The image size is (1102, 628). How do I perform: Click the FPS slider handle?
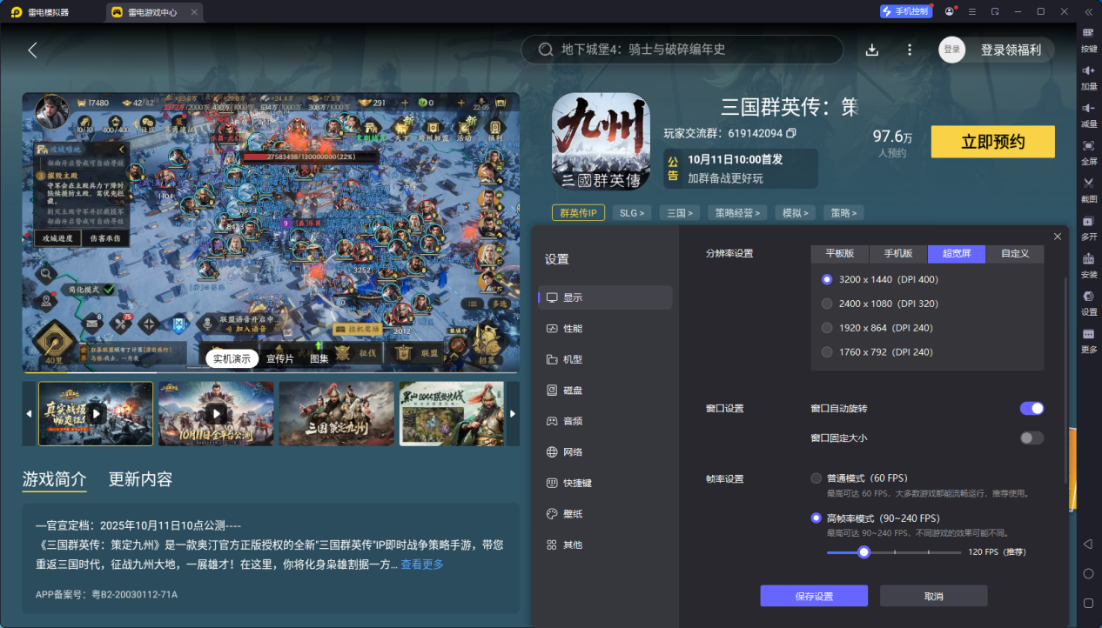point(863,551)
